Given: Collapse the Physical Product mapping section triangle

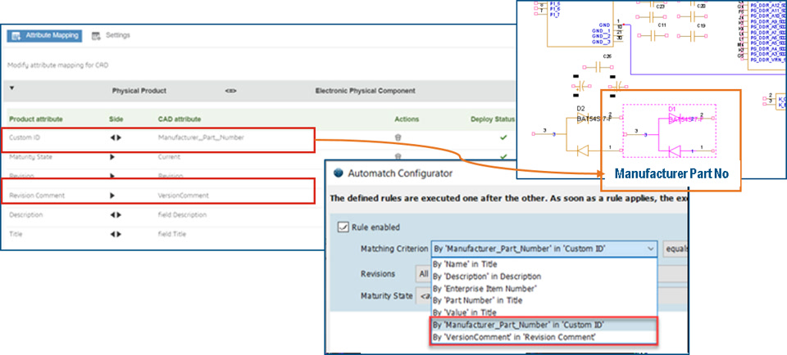Looking at the screenshot, I should pos(12,88).
